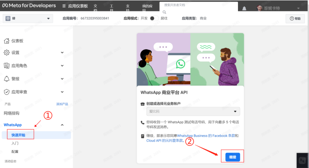This screenshot has height=168, width=309.
Task: Select 快速开始 under WhatsApp
Action: (18, 135)
